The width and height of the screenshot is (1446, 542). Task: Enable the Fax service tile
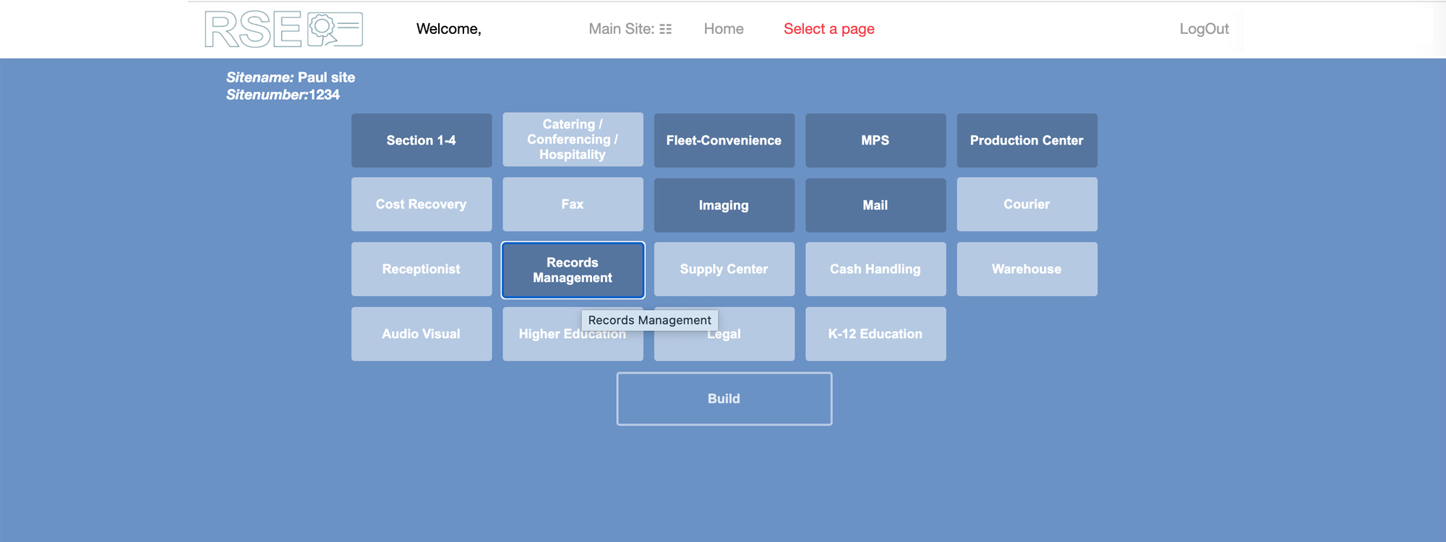572,205
